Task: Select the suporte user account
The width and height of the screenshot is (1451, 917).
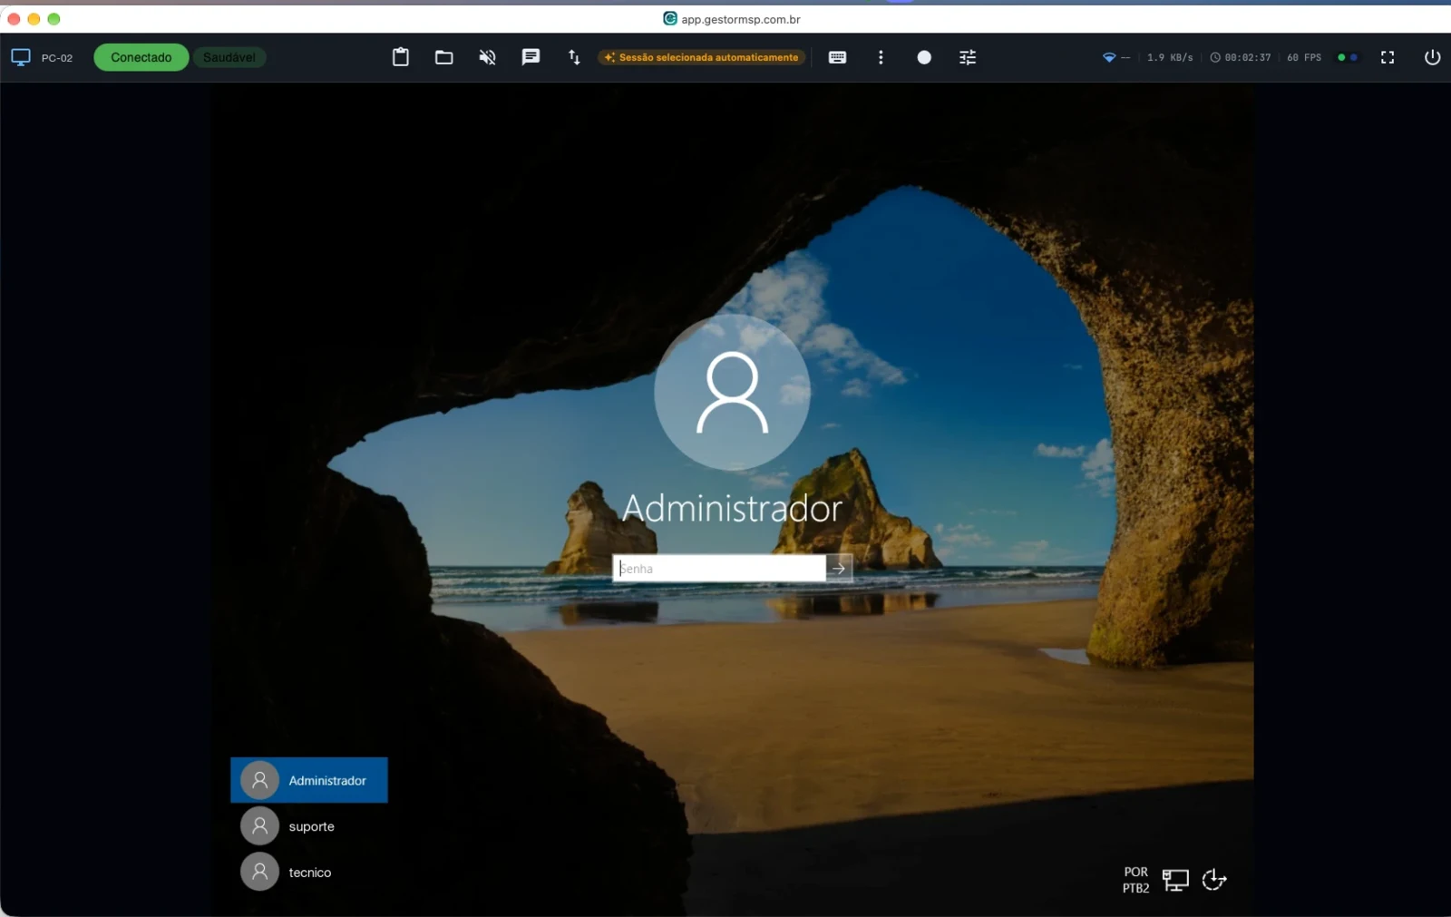Action: tap(308, 826)
